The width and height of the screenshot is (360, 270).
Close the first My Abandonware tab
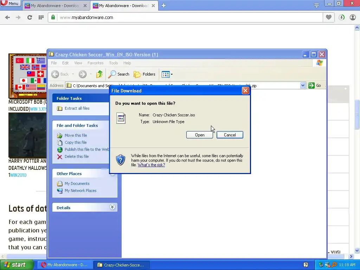pyautogui.click(x=85, y=6)
